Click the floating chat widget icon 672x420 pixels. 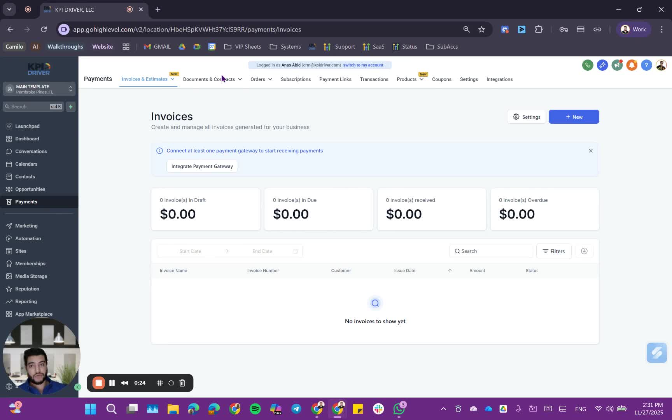click(656, 353)
